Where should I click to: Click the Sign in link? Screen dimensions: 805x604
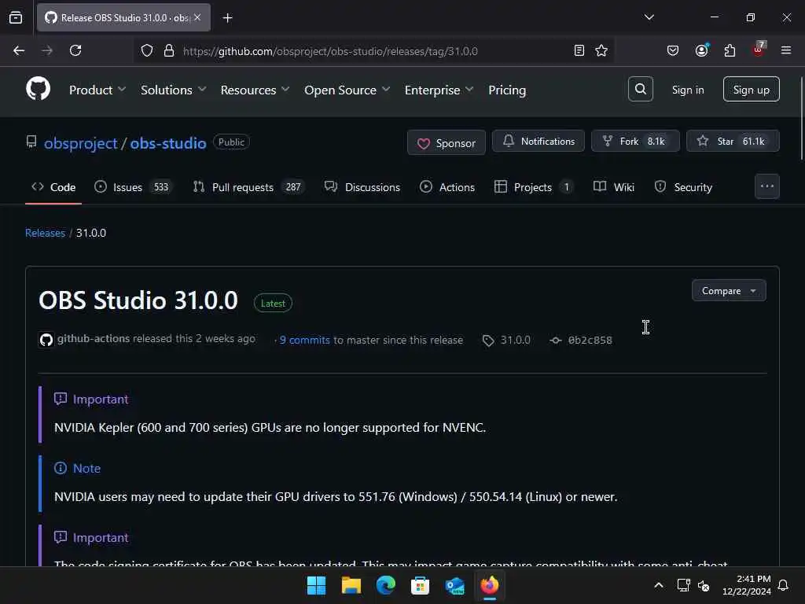tap(687, 90)
